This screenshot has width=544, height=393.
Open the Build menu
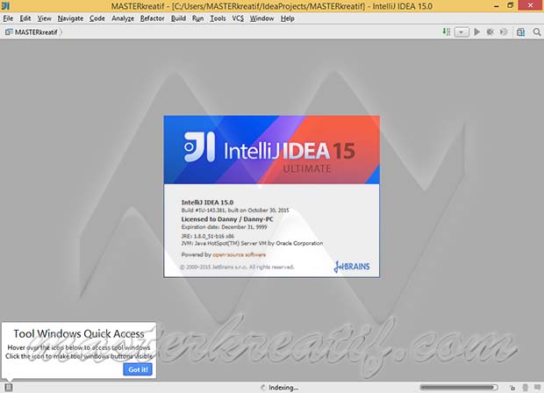coord(178,18)
